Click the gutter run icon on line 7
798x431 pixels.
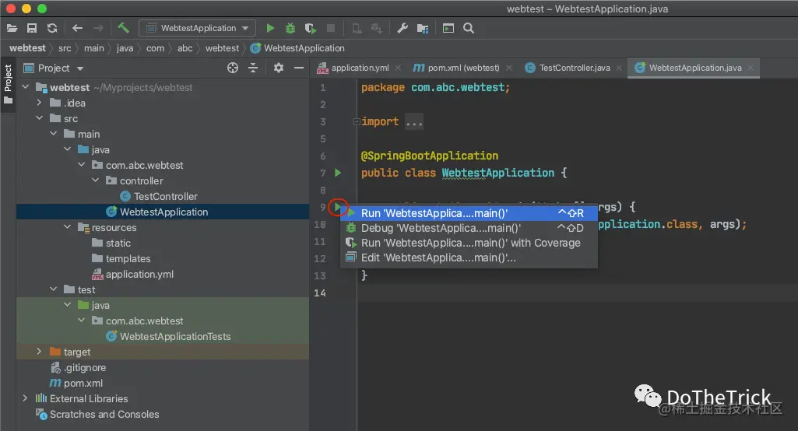338,173
